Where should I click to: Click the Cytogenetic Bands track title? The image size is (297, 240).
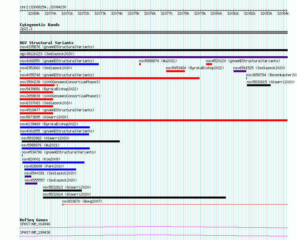pyautogui.click(x=40, y=25)
